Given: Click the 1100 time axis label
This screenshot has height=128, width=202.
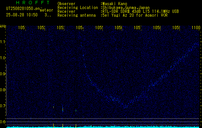Looking at the screenshot, I should (x=195, y=28).
